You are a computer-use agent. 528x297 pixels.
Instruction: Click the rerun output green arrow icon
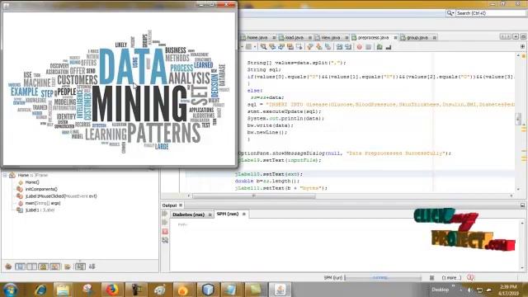165,214
